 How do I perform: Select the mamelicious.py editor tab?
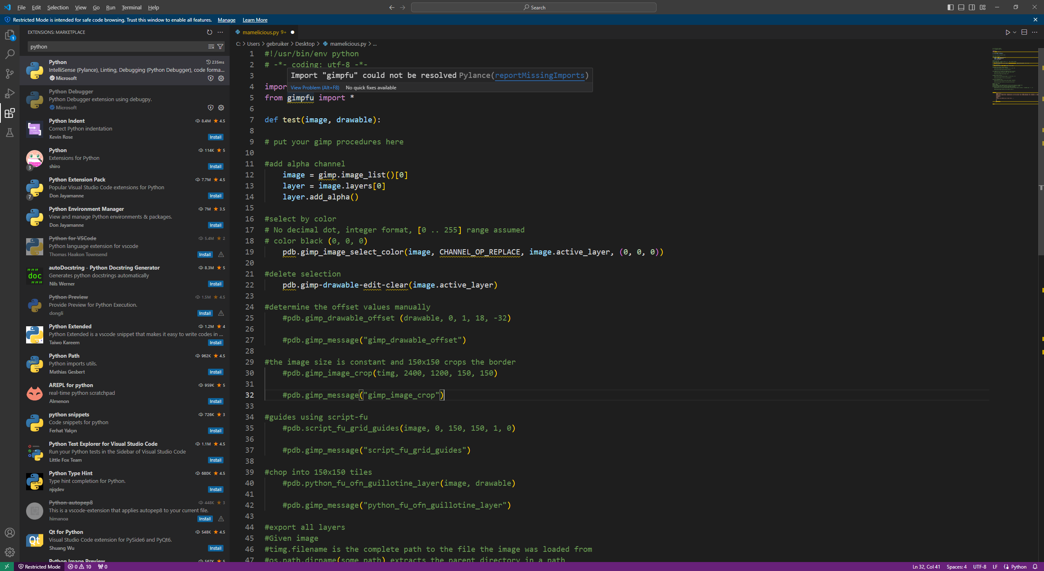(261, 32)
